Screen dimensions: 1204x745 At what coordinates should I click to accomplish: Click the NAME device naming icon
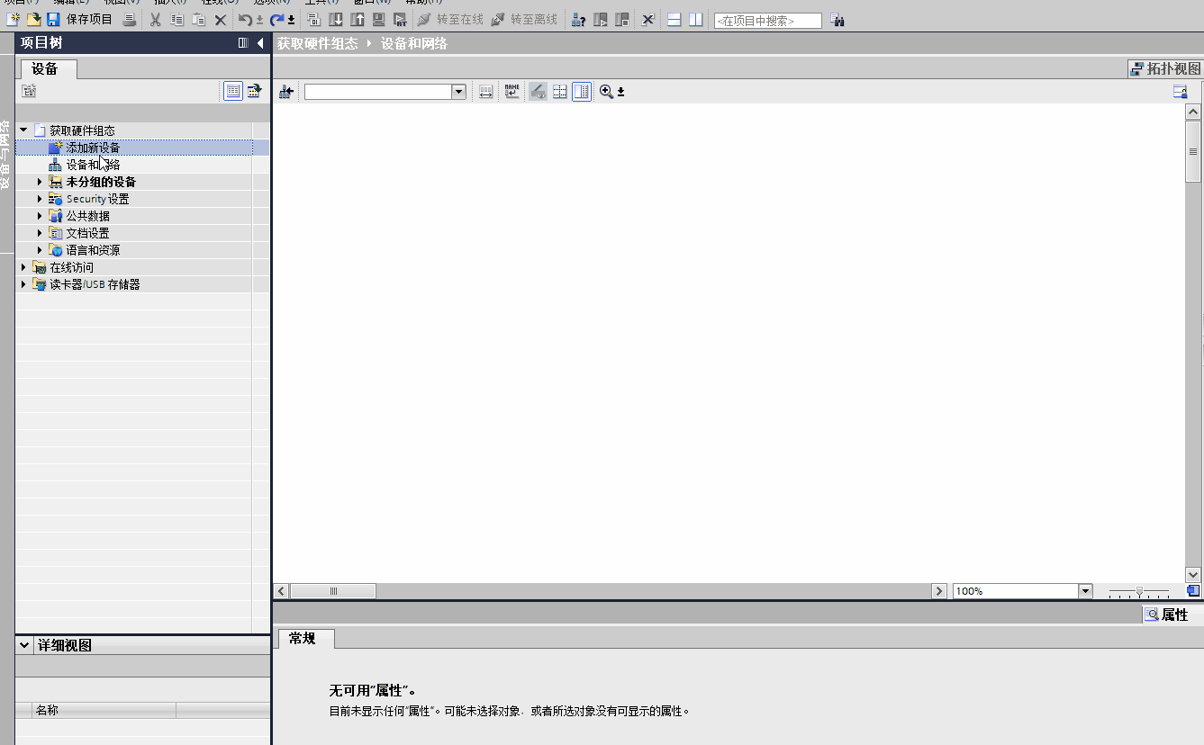(x=512, y=92)
